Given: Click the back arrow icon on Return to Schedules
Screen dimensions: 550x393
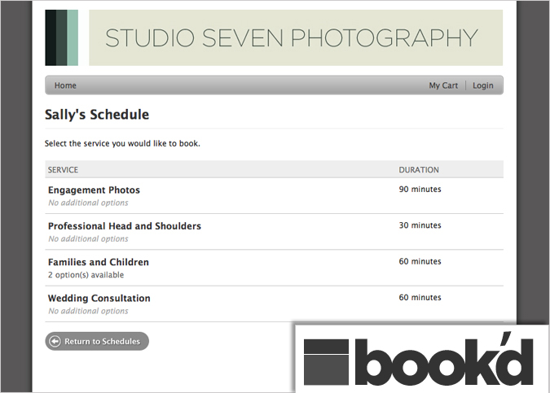Looking at the screenshot, I should [55, 342].
